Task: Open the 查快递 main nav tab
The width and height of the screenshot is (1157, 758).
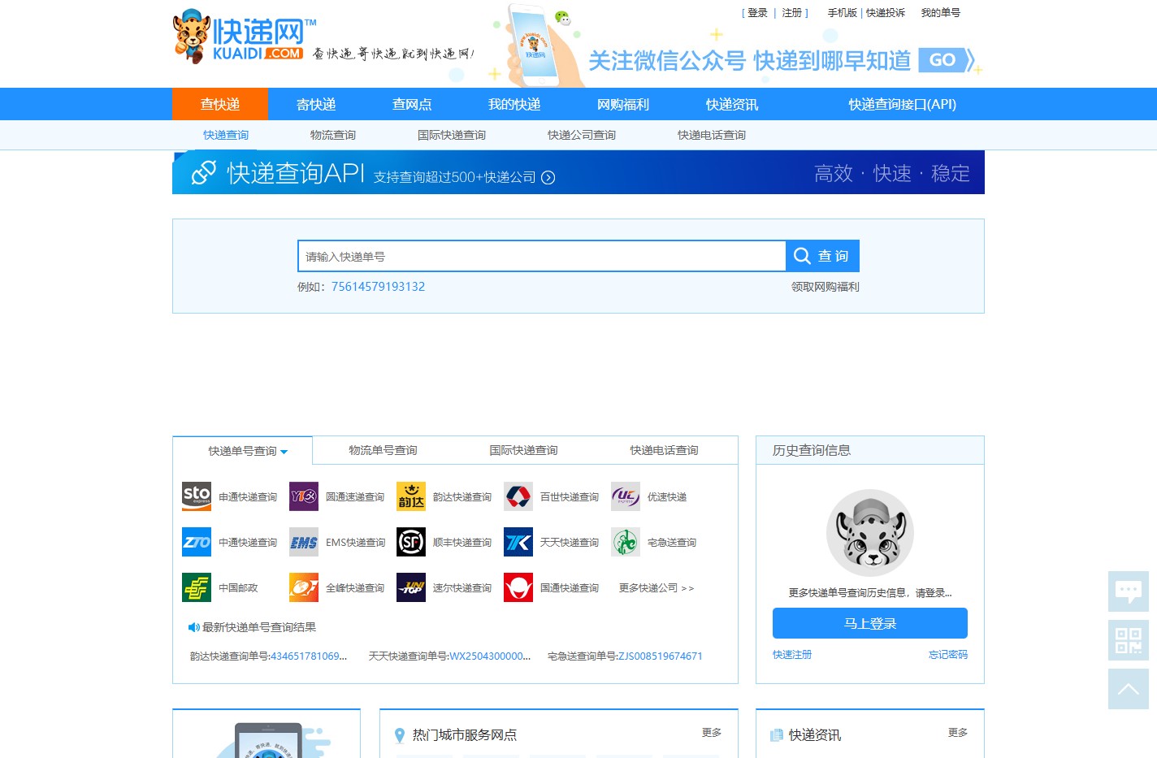Action: pyautogui.click(x=220, y=104)
